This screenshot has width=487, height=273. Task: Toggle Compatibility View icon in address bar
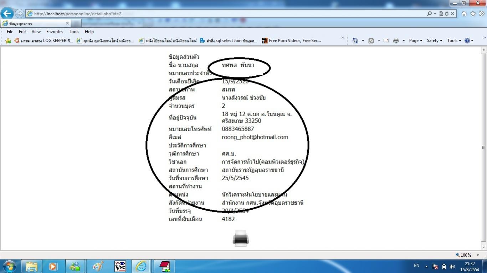point(441,14)
